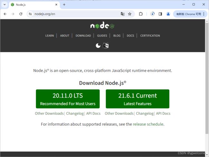Minimize the Chrome window
209x157 pixels.
184,4
